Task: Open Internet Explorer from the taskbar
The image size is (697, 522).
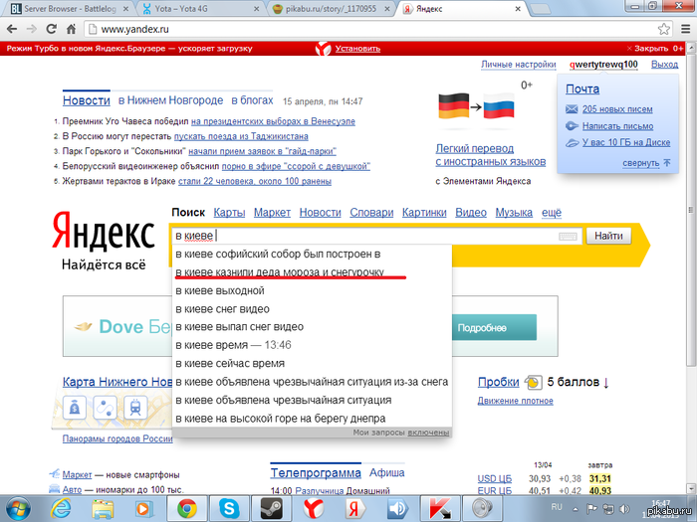Action: [61, 508]
